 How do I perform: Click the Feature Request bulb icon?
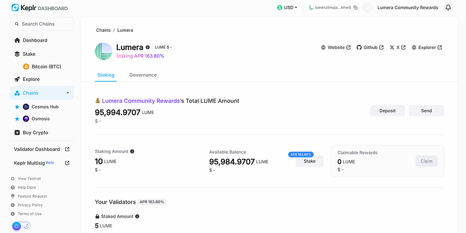13,196
